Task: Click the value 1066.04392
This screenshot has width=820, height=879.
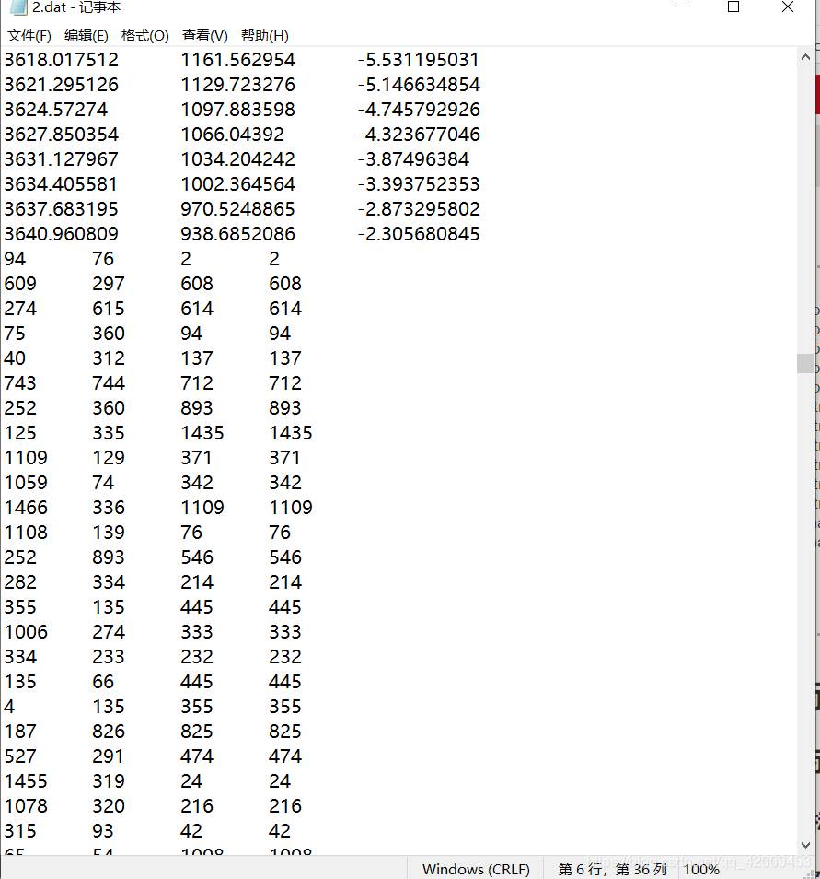Action: pos(233,135)
